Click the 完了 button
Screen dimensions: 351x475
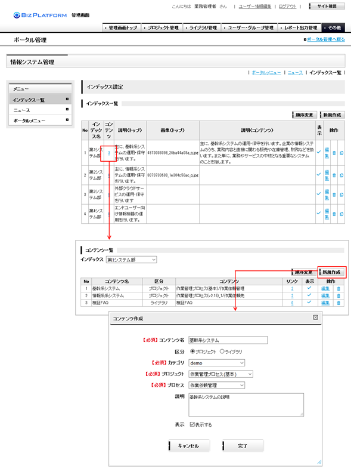pyautogui.click(x=243, y=446)
